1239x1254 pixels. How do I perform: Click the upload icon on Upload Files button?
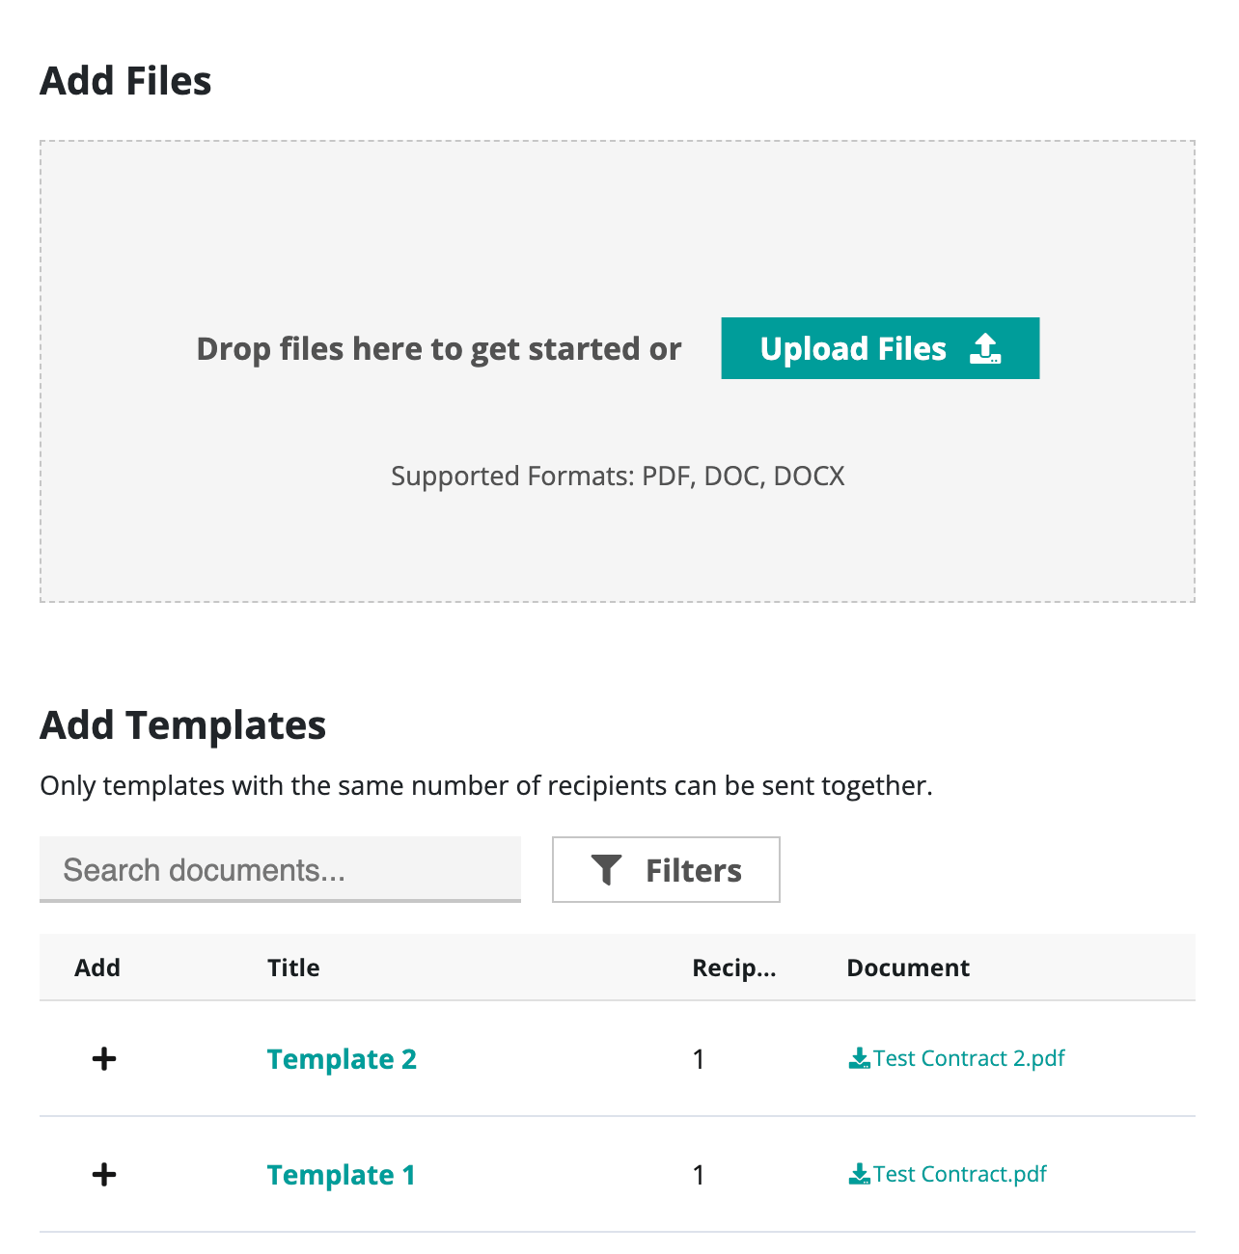(x=986, y=347)
